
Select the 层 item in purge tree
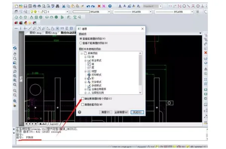pyautogui.click(x=93, y=68)
